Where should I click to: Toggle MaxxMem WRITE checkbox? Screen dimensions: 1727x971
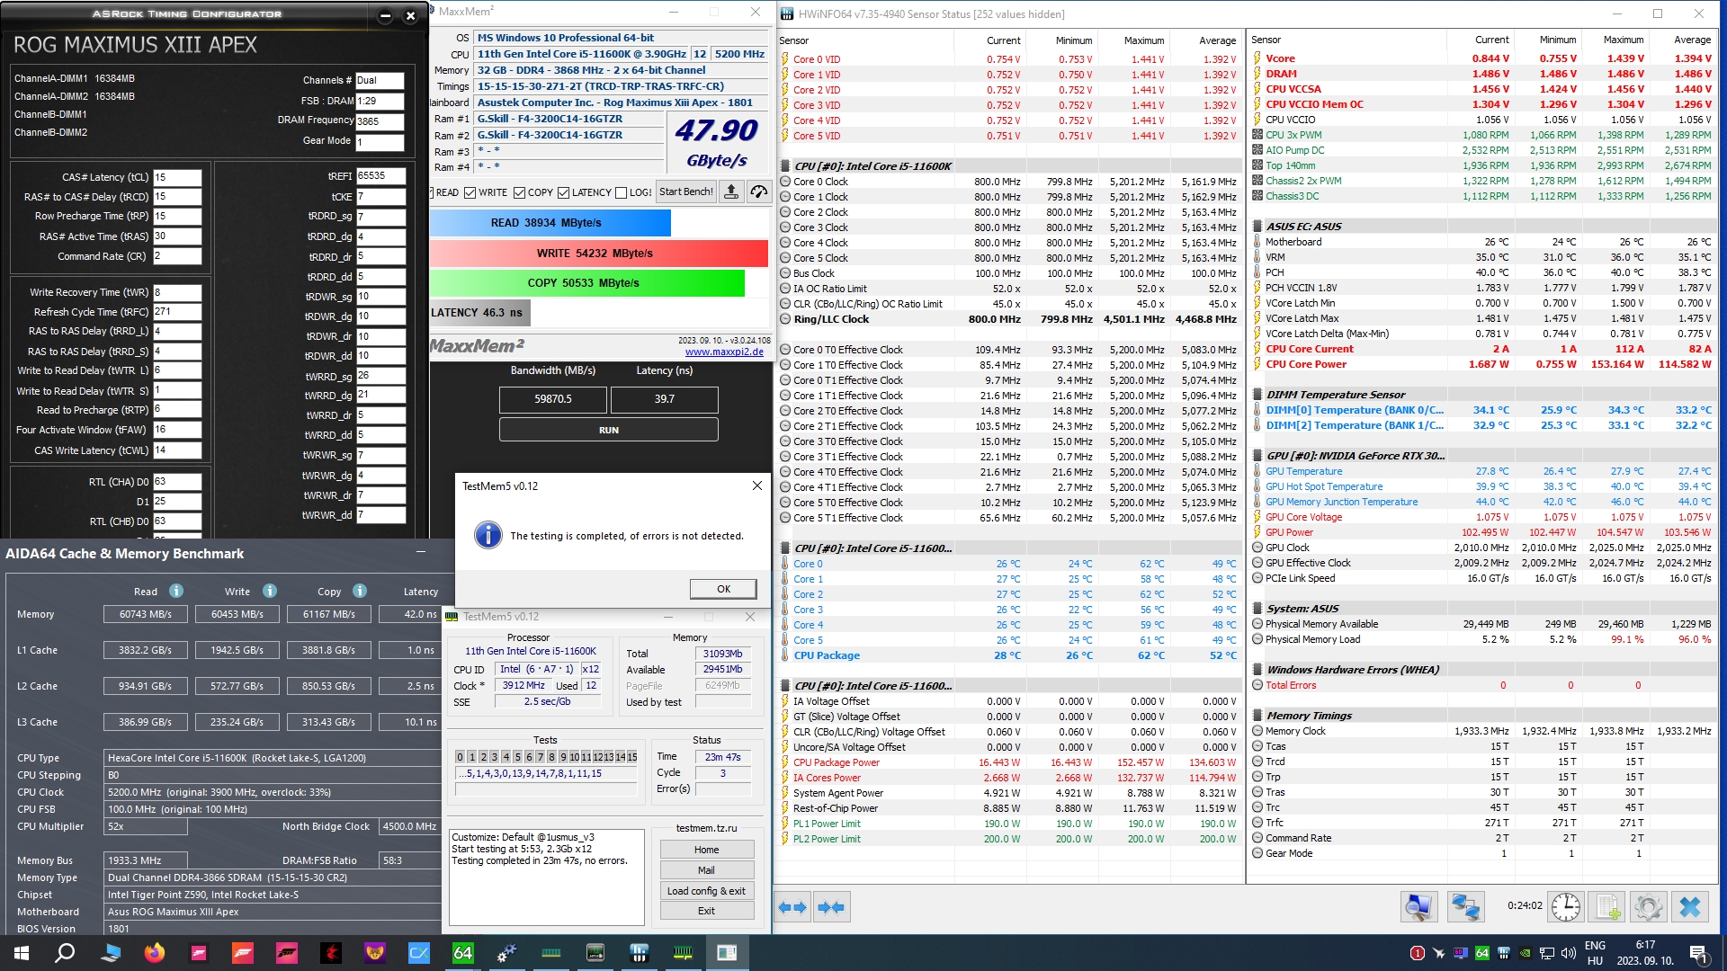click(x=470, y=192)
